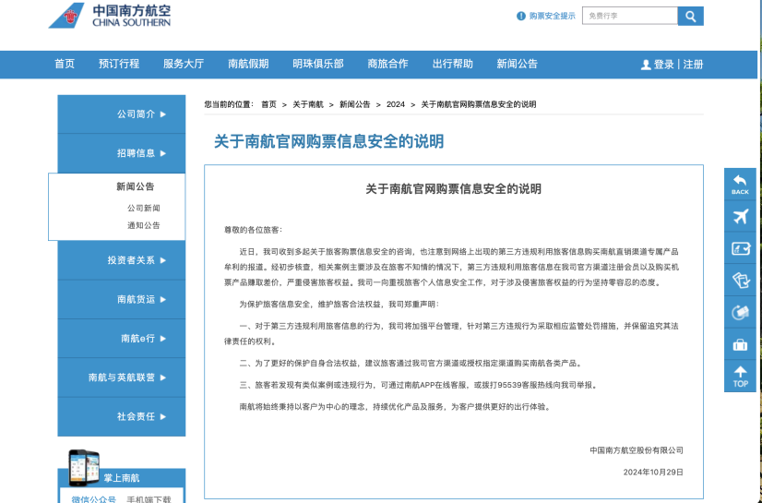This screenshot has width=762, height=503.
Task: Open the 购票安全提示 link
Action: pos(552,16)
